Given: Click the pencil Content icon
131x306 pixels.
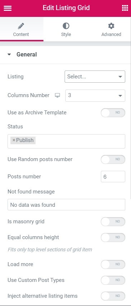Looking at the screenshot, I should 21,26.
